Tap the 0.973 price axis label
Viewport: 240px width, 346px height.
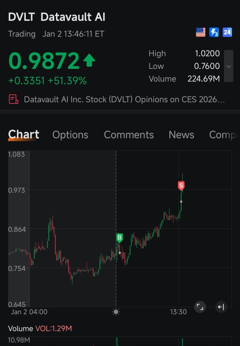[x=16, y=190]
